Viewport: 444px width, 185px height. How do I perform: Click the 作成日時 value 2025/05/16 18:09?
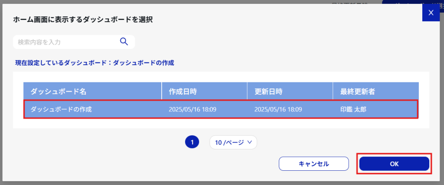(193, 109)
